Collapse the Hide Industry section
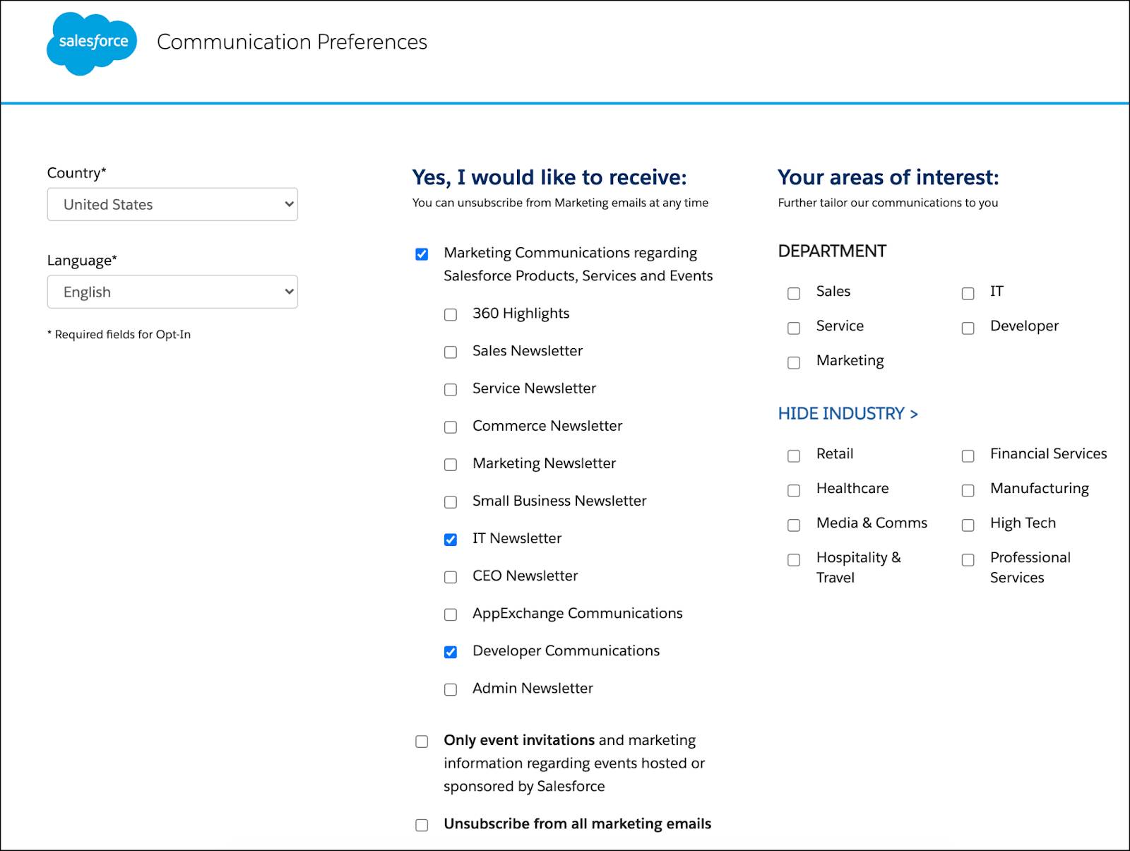 pyautogui.click(x=847, y=414)
